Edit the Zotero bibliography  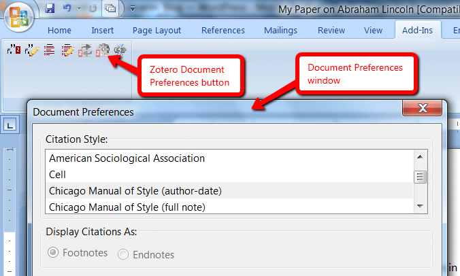[x=67, y=50]
